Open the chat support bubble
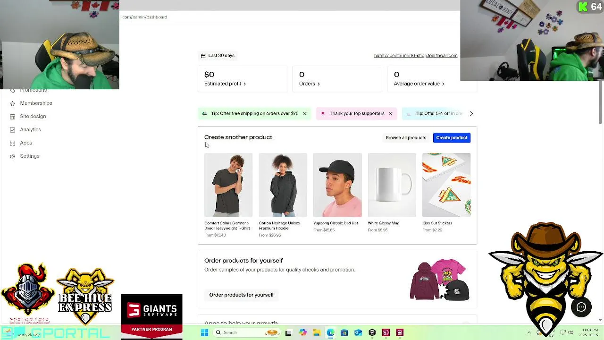This screenshot has height=340, width=604. (581, 307)
